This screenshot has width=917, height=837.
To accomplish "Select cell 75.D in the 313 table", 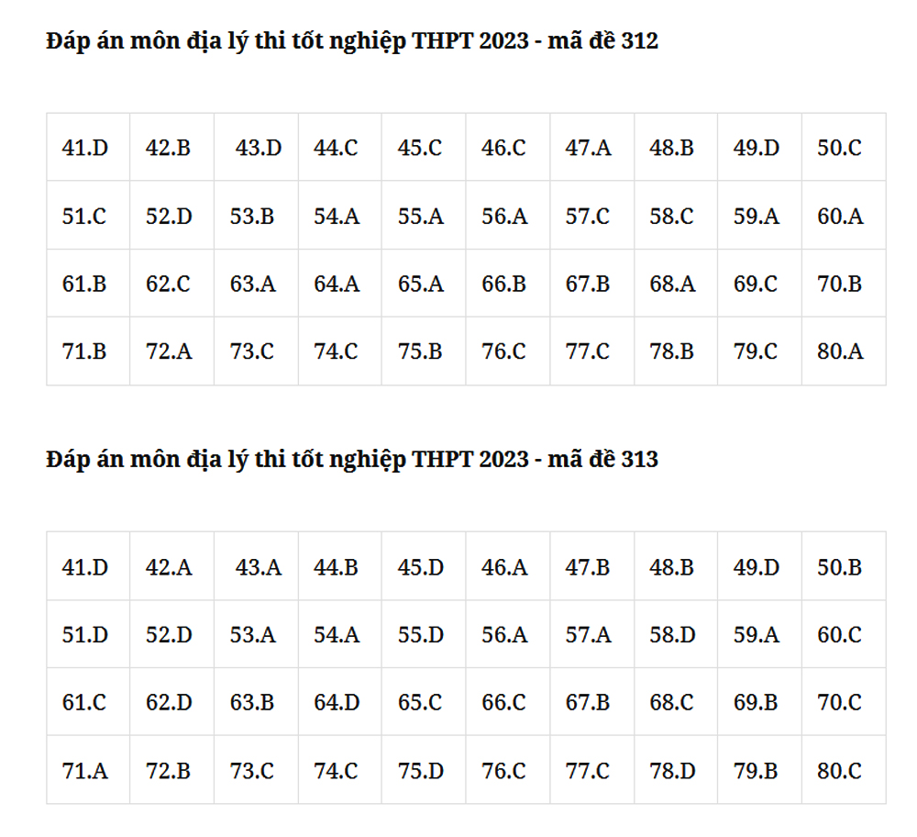I will click(x=424, y=770).
